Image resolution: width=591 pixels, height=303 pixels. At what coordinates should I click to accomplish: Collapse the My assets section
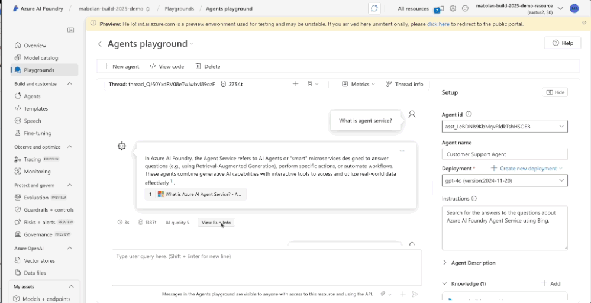(70, 287)
